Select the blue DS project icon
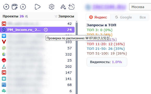Screen dimensions: 151x94 (4, 85)
